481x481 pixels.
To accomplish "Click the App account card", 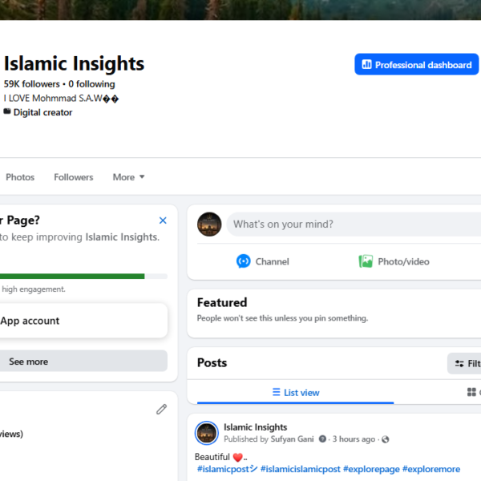I will click(x=83, y=321).
